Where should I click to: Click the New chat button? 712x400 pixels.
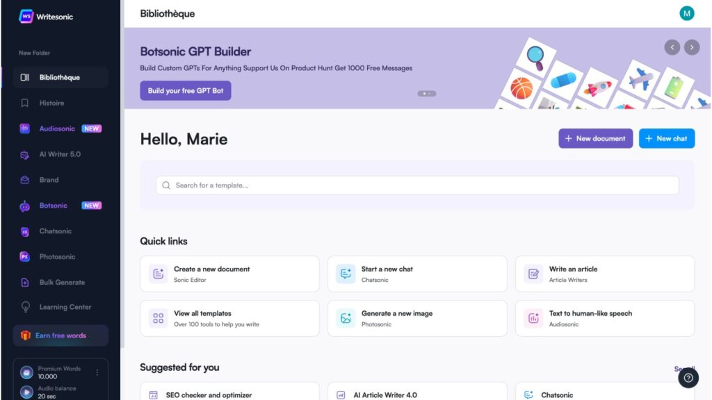667,138
